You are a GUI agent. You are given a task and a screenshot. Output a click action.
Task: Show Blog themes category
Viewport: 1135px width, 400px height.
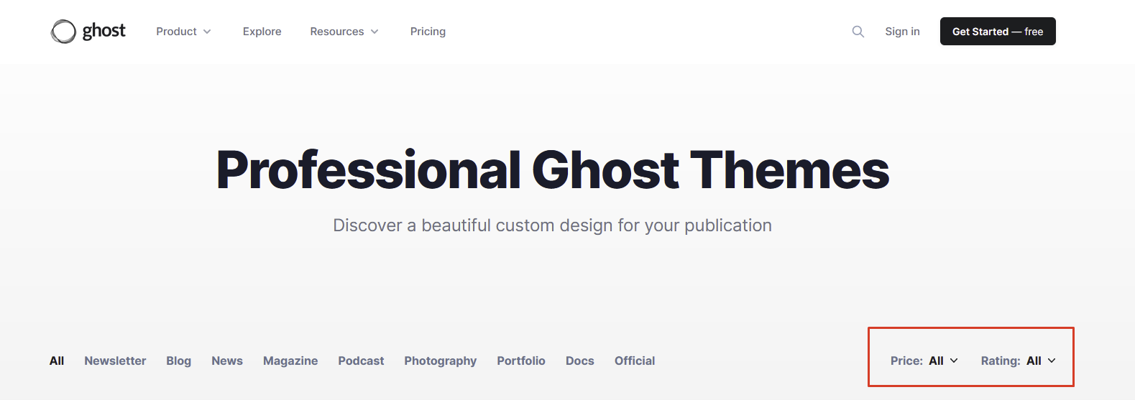pyautogui.click(x=178, y=361)
